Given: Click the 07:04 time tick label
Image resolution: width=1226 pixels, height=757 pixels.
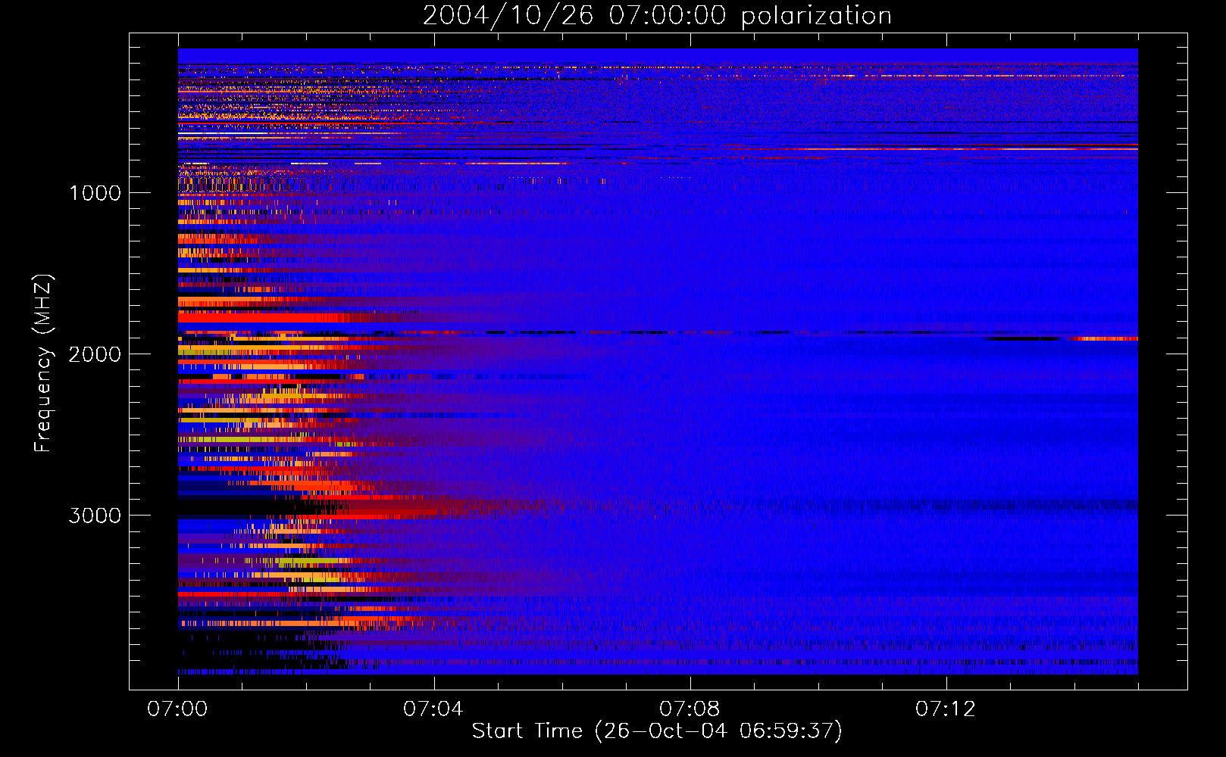Looking at the screenshot, I should (433, 709).
